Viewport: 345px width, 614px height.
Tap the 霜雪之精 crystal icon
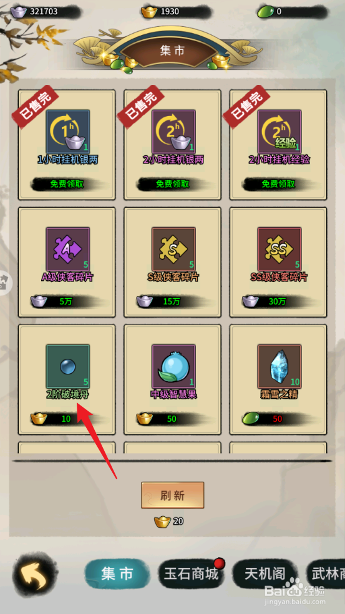pyautogui.click(x=279, y=366)
